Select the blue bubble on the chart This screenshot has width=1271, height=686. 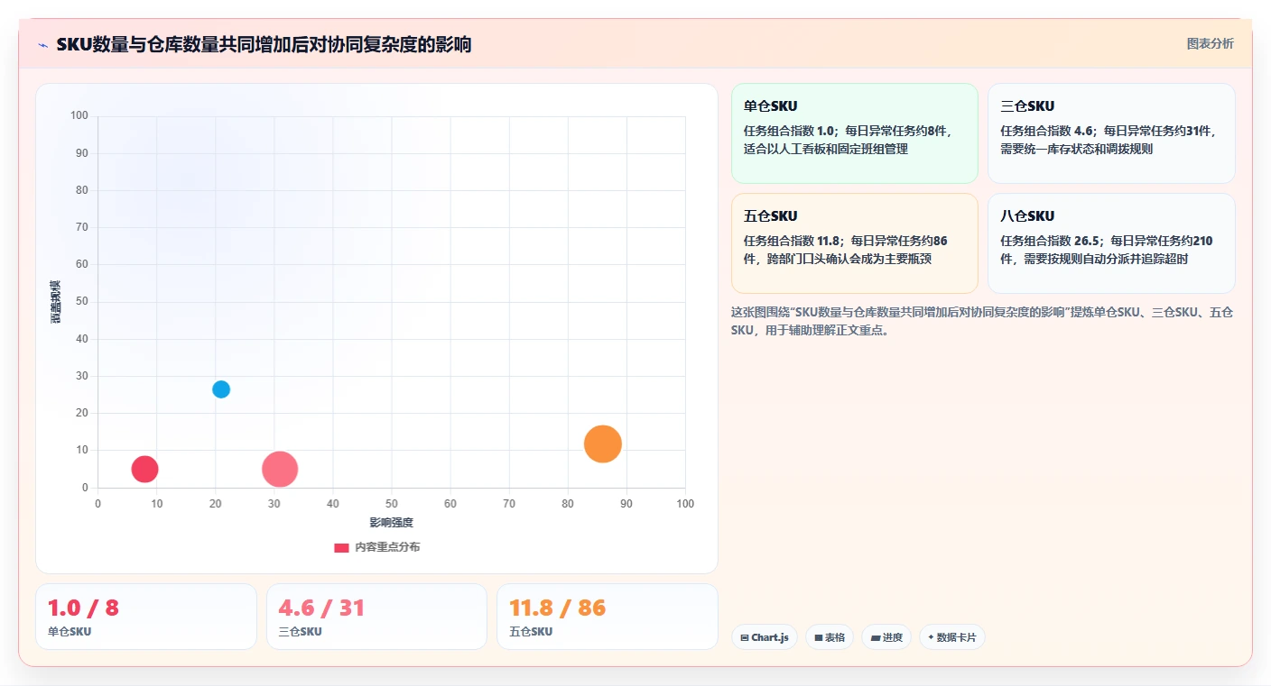click(221, 389)
